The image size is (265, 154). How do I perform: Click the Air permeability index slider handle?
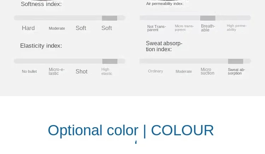(208, 18)
